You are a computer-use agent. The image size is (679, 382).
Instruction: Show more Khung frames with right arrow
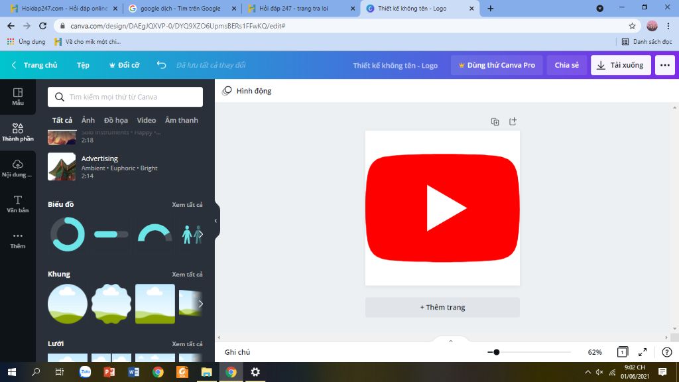200,304
